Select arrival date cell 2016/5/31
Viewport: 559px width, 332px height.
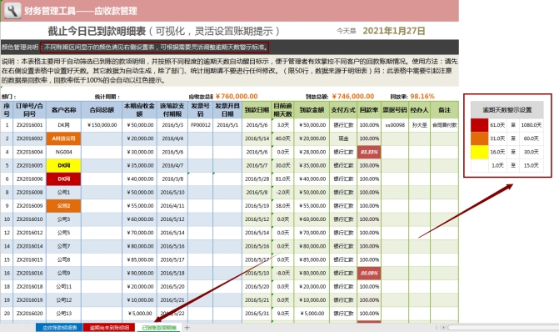pyautogui.click(x=257, y=314)
